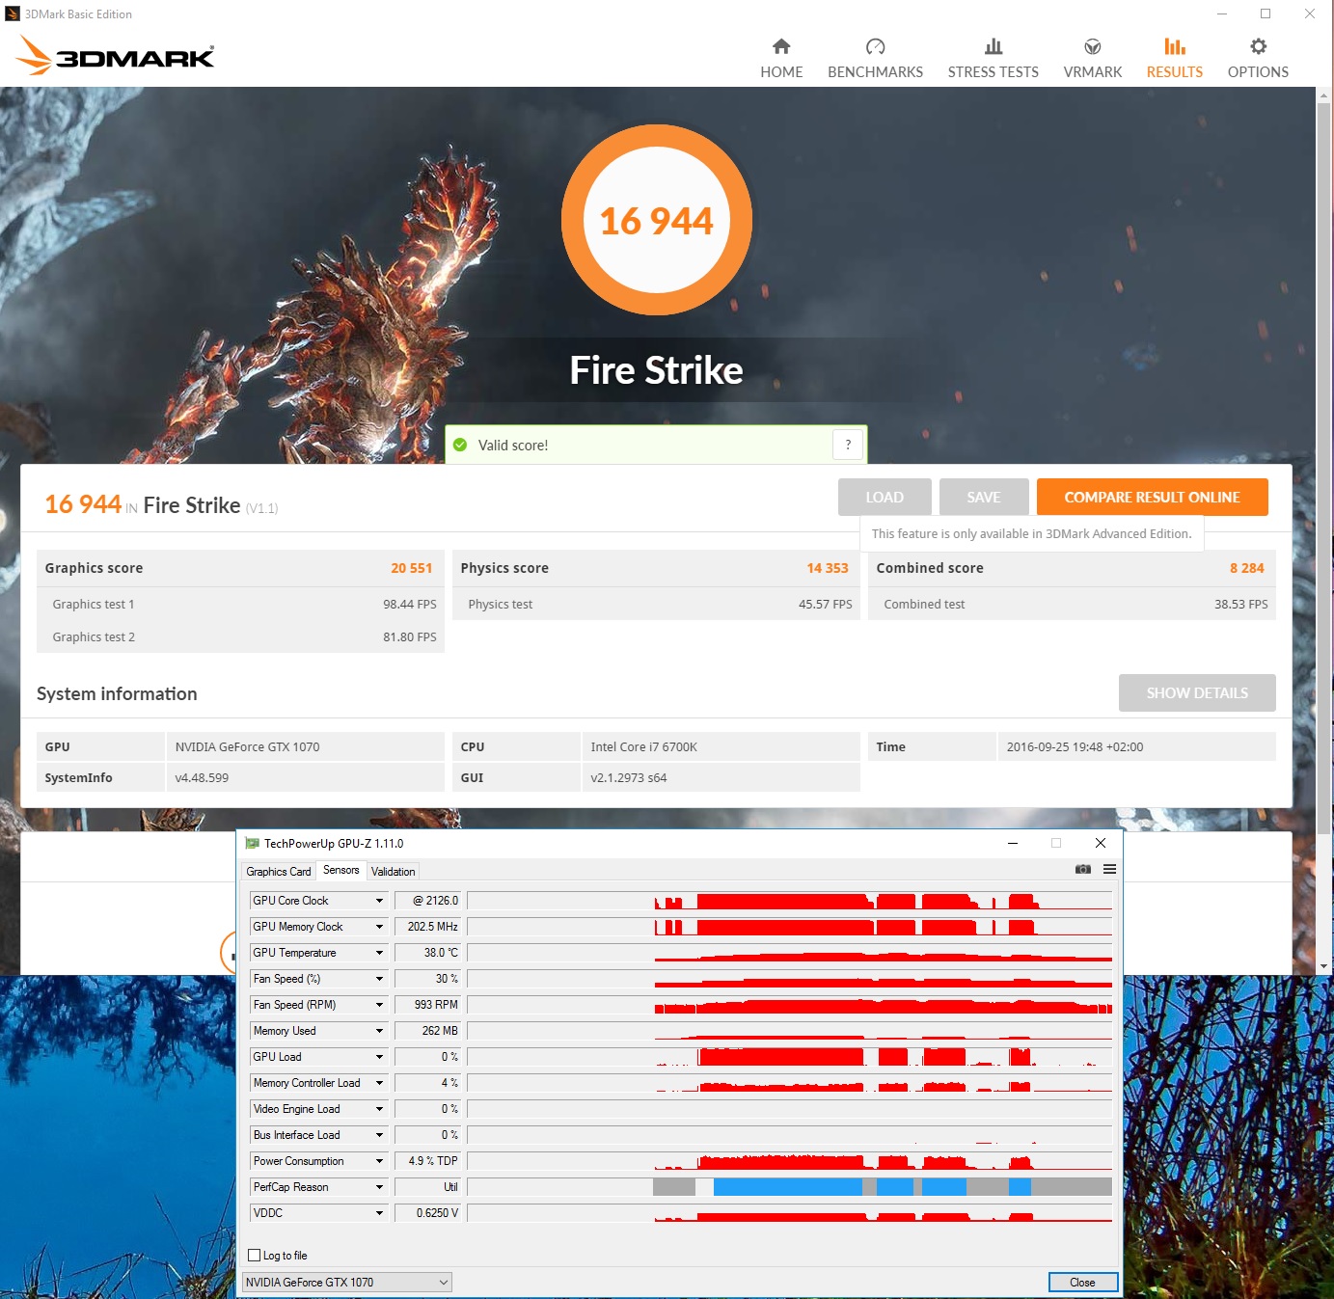The image size is (1334, 1299).
Task: Maximize the 3DMark window
Action: (x=1266, y=14)
